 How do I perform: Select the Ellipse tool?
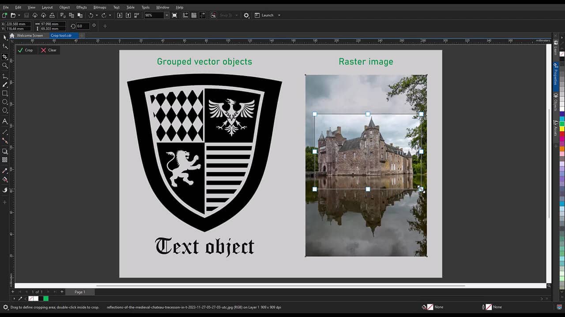tap(5, 102)
